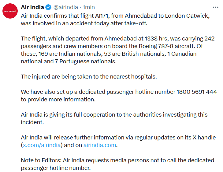Image resolution: width=223 pixels, height=172 pixels.
Task: Click the full cooperation to authorities sentence
Action: coord(114,115)
